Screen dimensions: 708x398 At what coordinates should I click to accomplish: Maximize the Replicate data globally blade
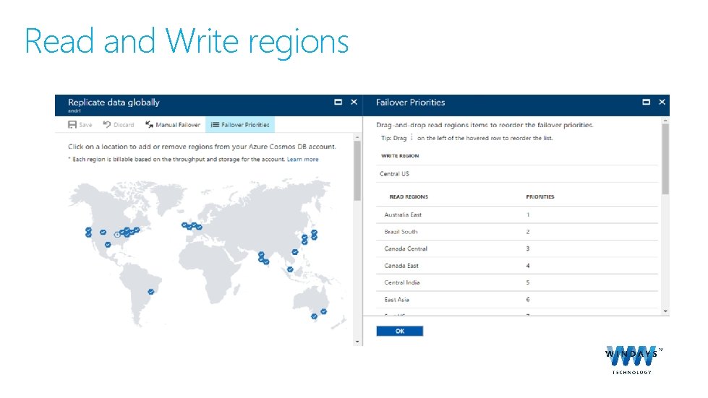coord(338,102)
